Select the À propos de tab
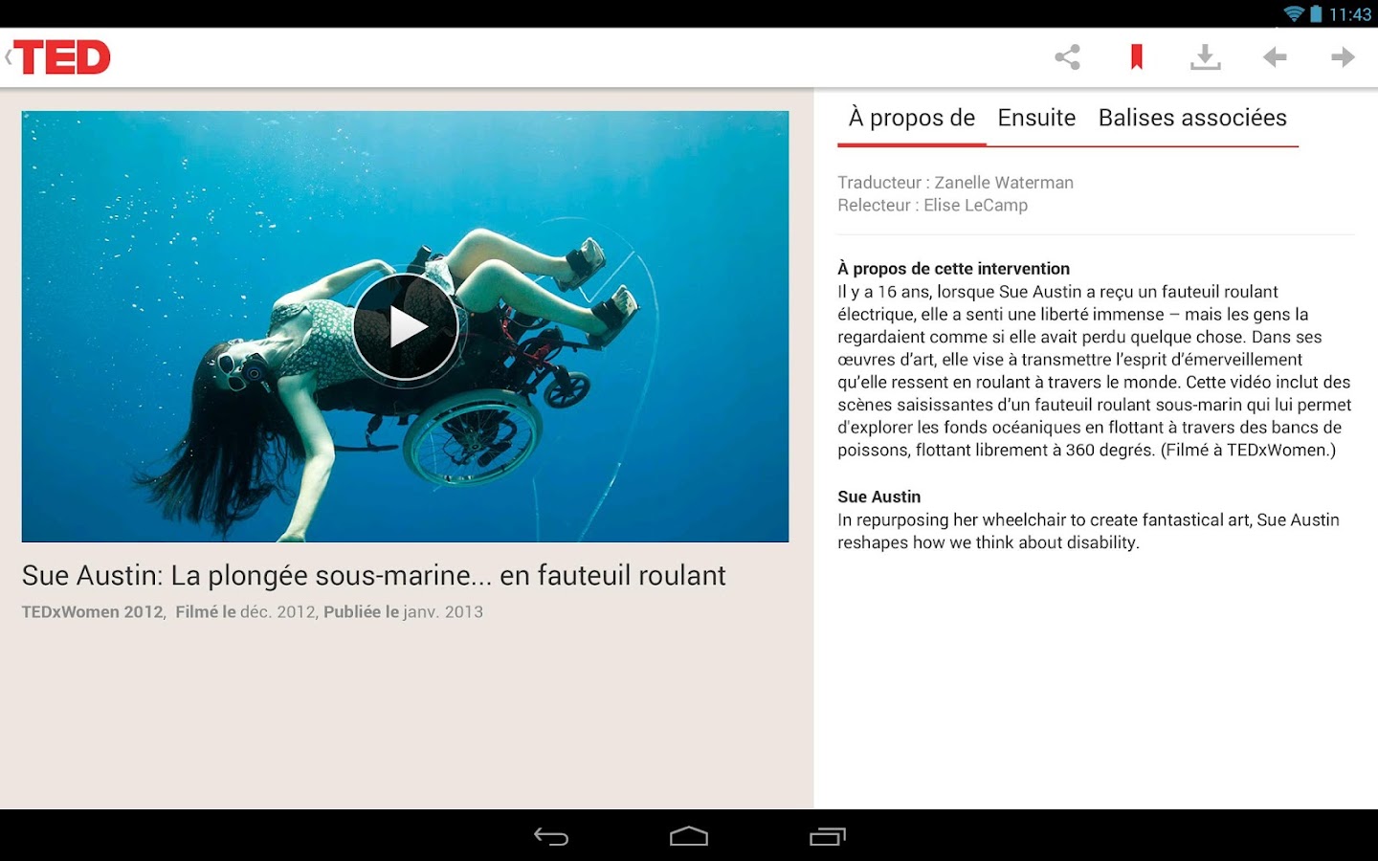Image resolution: width=1378 pixels, height=861 pixels. pos(909,118)
